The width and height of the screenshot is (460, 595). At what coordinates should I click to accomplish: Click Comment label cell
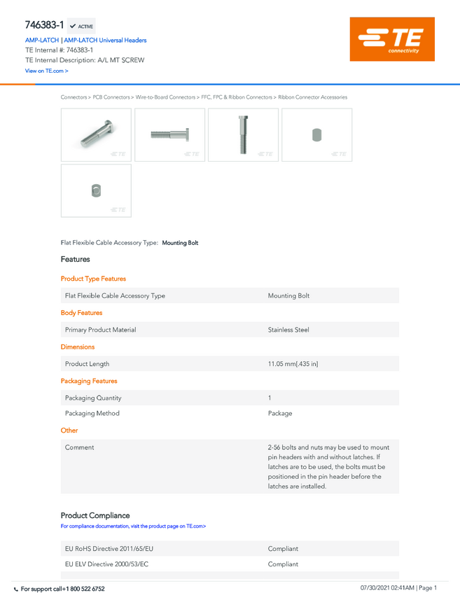pos(79,447)
